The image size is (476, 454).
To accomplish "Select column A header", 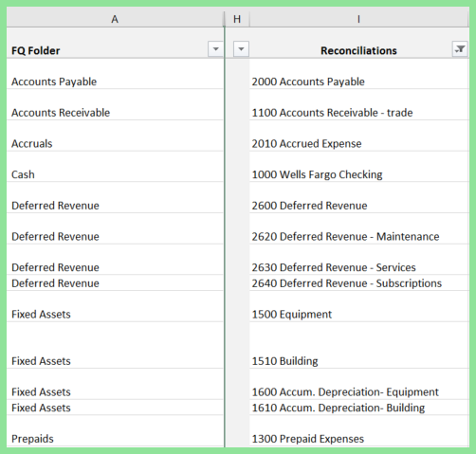I will (x=115, y=19).
